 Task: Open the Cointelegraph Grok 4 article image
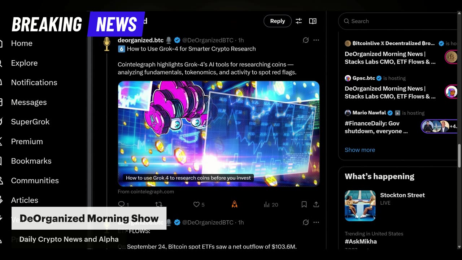pyautogui.click(x=219, y=134)
